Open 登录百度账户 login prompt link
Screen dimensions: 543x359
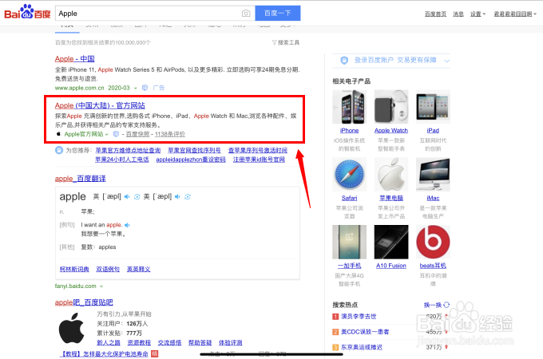pyautogui.click(x=374, y=60)
